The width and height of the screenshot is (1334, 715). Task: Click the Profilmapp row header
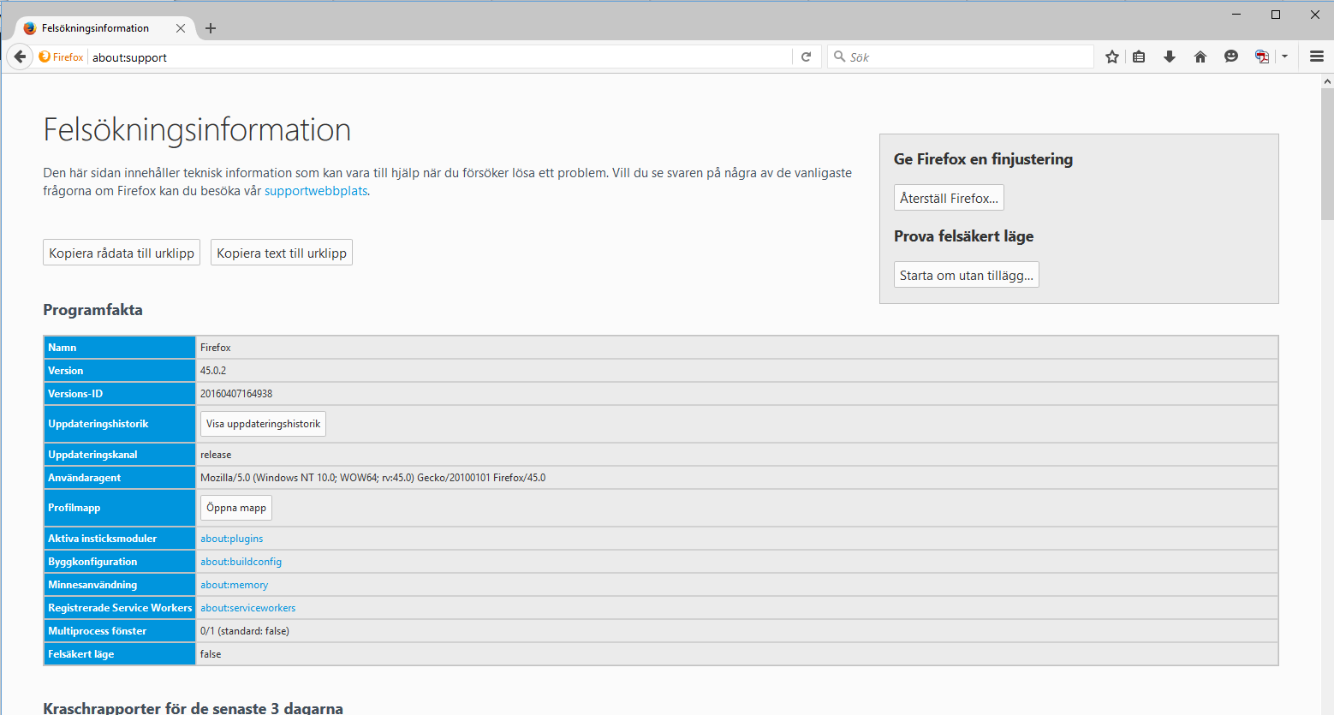[120, 508]
